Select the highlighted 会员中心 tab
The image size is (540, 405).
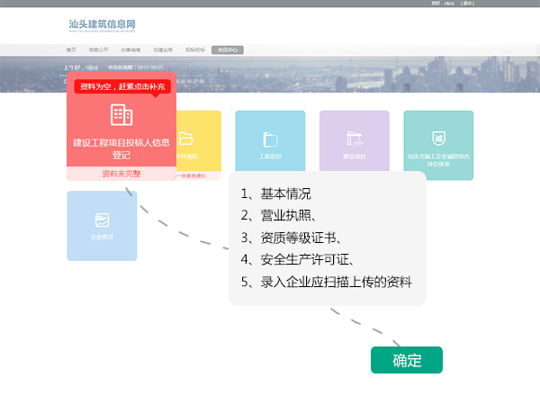coord(228,50)
